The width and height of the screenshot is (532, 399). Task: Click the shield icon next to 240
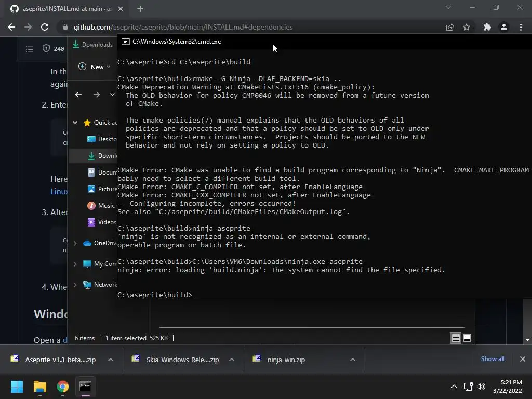point(46,48)
